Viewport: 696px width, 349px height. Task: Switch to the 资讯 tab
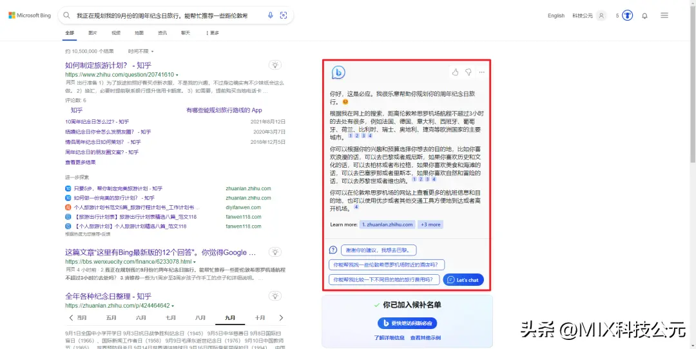pyautogui.click(x=162, y=33)
